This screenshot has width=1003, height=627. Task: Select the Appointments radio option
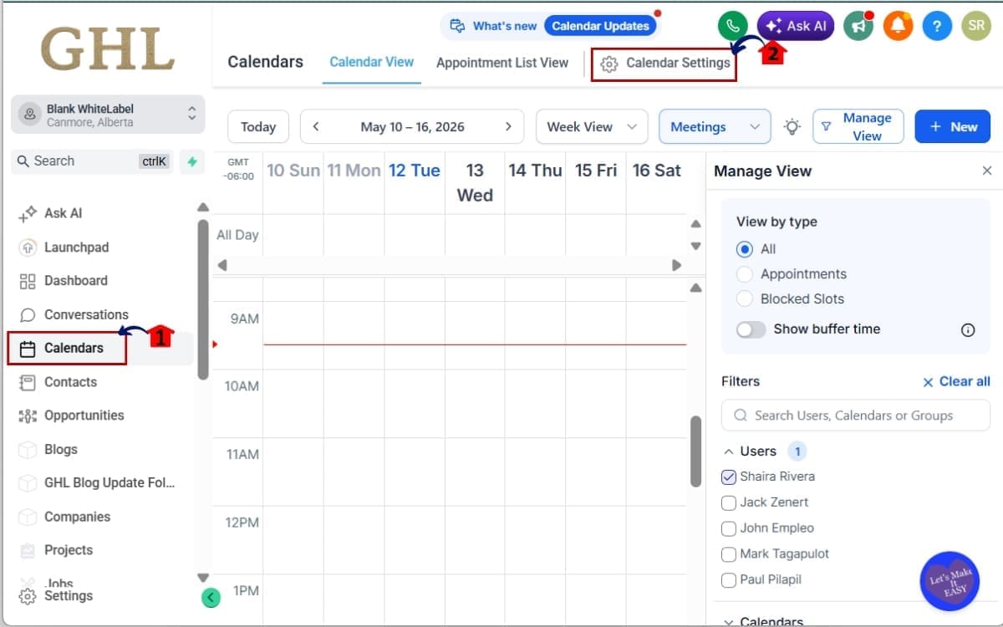pos(745,274)
